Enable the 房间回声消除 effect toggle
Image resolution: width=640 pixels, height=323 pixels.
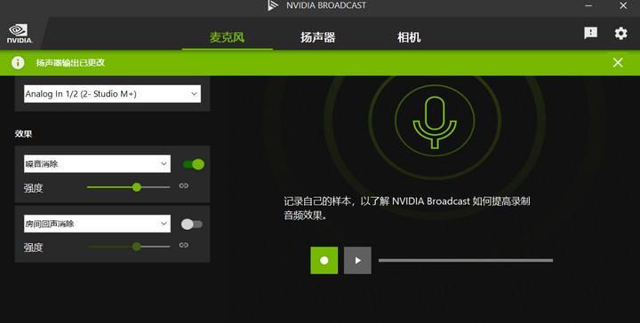[x=192, y=224]
